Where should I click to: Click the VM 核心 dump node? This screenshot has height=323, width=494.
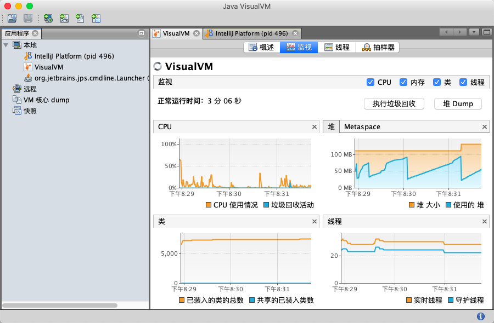46,100
